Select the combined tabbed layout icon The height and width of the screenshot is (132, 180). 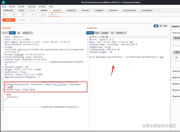165,26
